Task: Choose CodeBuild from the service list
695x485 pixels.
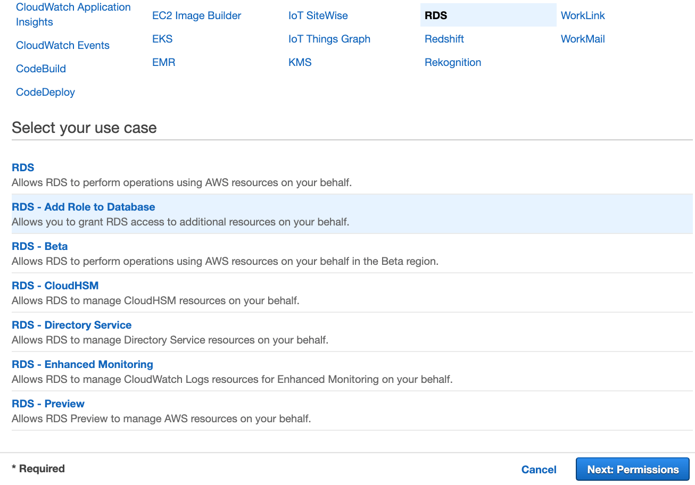Action: coord(40,69)
